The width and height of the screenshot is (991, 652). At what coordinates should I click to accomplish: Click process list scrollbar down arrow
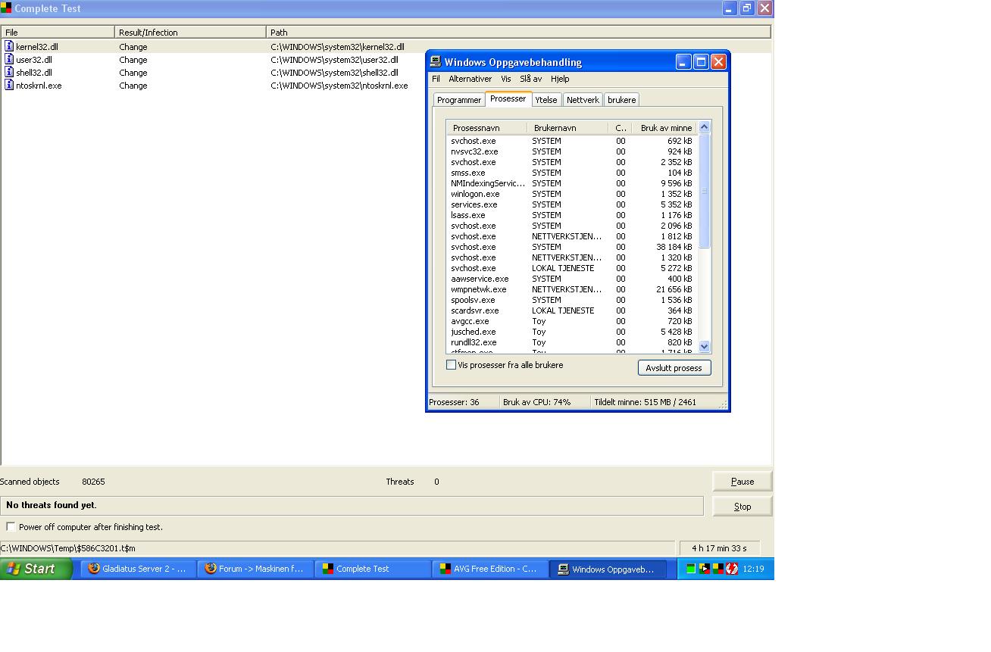tap(704, 346)
